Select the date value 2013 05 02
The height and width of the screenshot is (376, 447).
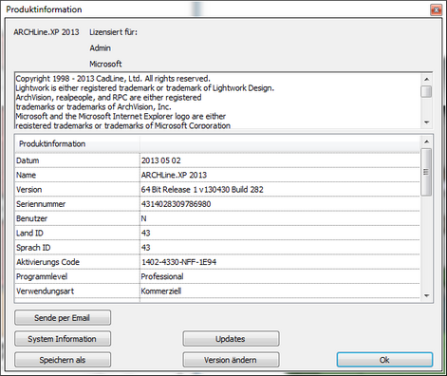(161, 160)
